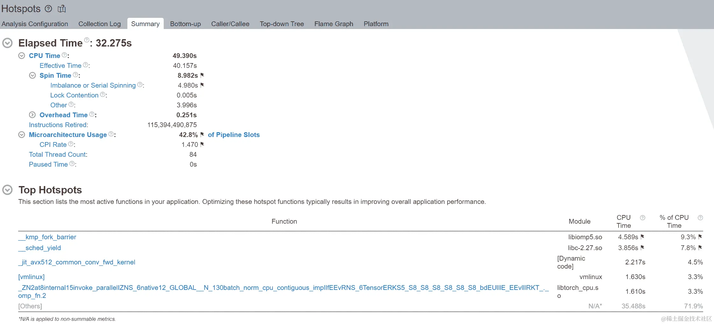Click the flag beside 9.3% of CPU time
This screenshot has height=324, width=714.
(700, 237)
